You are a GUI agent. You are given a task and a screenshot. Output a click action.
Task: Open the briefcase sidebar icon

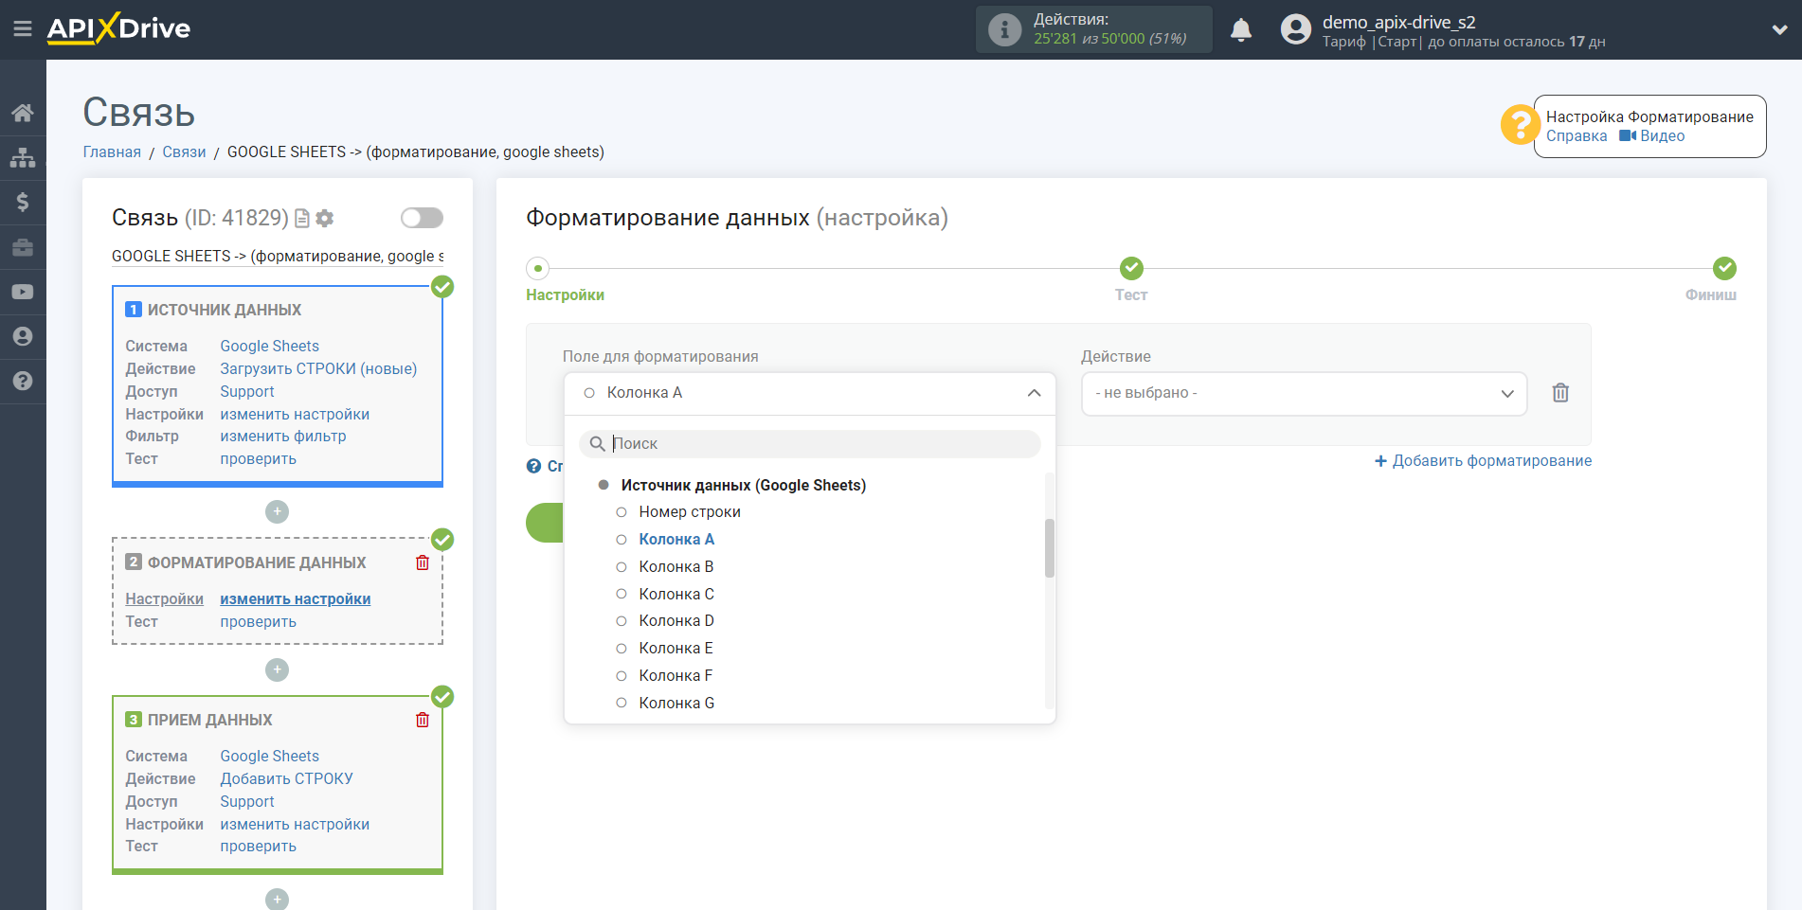click(23, 247)
